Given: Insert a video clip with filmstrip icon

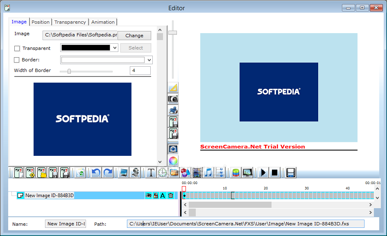Looking at the screenshot, I should pyautogui.click(x=197, y=173).
